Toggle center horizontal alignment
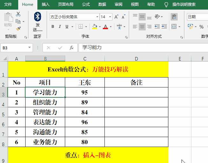208x163 pixels. [x=142, y=27]
